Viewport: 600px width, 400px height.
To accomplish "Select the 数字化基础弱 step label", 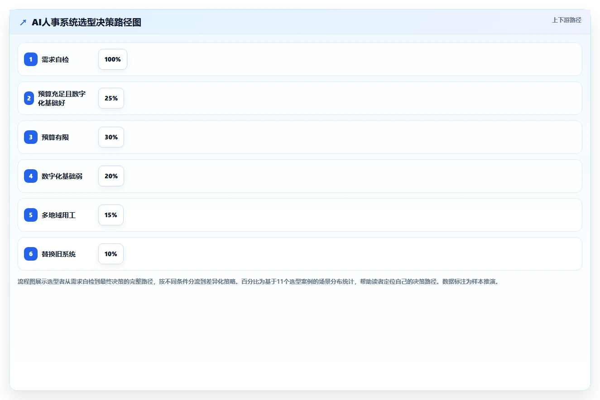I will 62,176.
